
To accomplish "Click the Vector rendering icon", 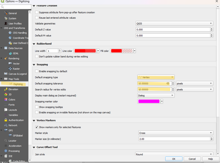I will point(10,63).
